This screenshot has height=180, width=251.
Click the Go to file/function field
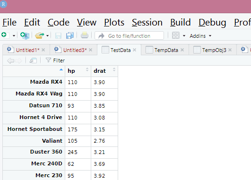pyautogui.click(x=130, y=36)
